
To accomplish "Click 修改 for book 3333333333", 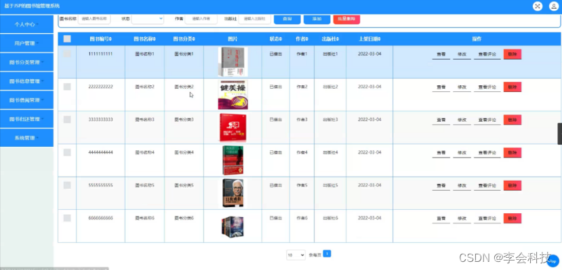I will click(462, 120).
